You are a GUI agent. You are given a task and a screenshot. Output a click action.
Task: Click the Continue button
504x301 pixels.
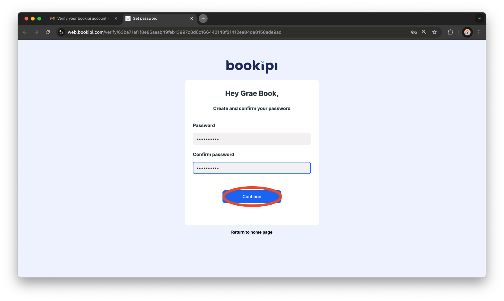tap(252, 197)
